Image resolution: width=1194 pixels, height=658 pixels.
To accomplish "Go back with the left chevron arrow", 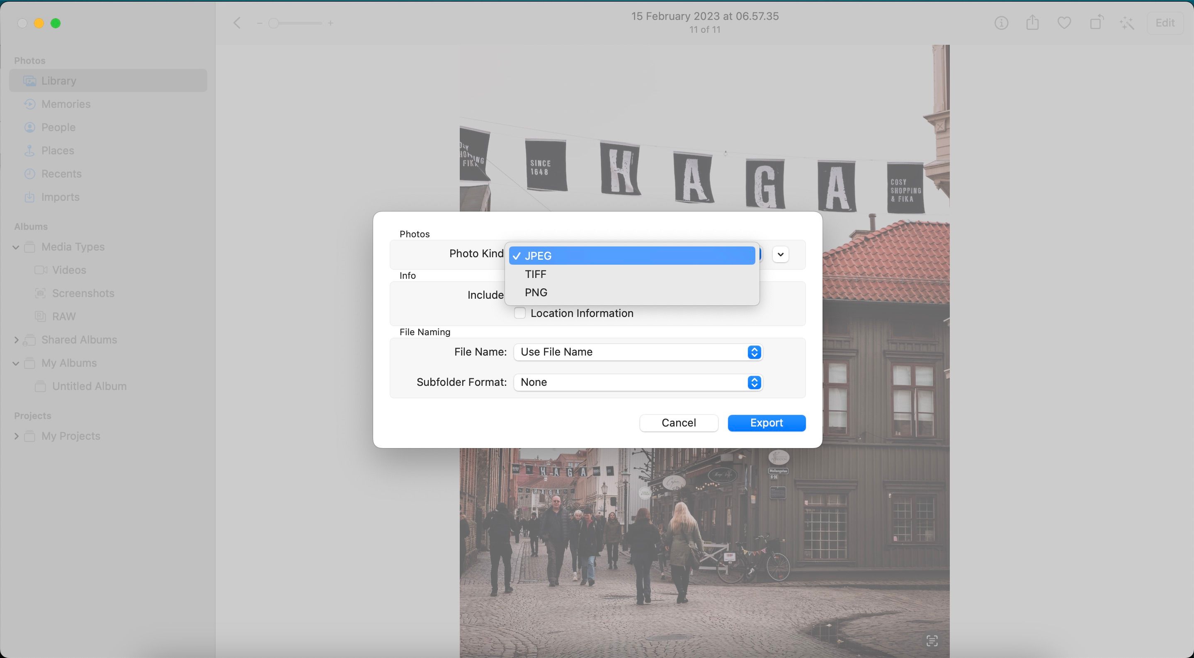I will click(237, 23).
